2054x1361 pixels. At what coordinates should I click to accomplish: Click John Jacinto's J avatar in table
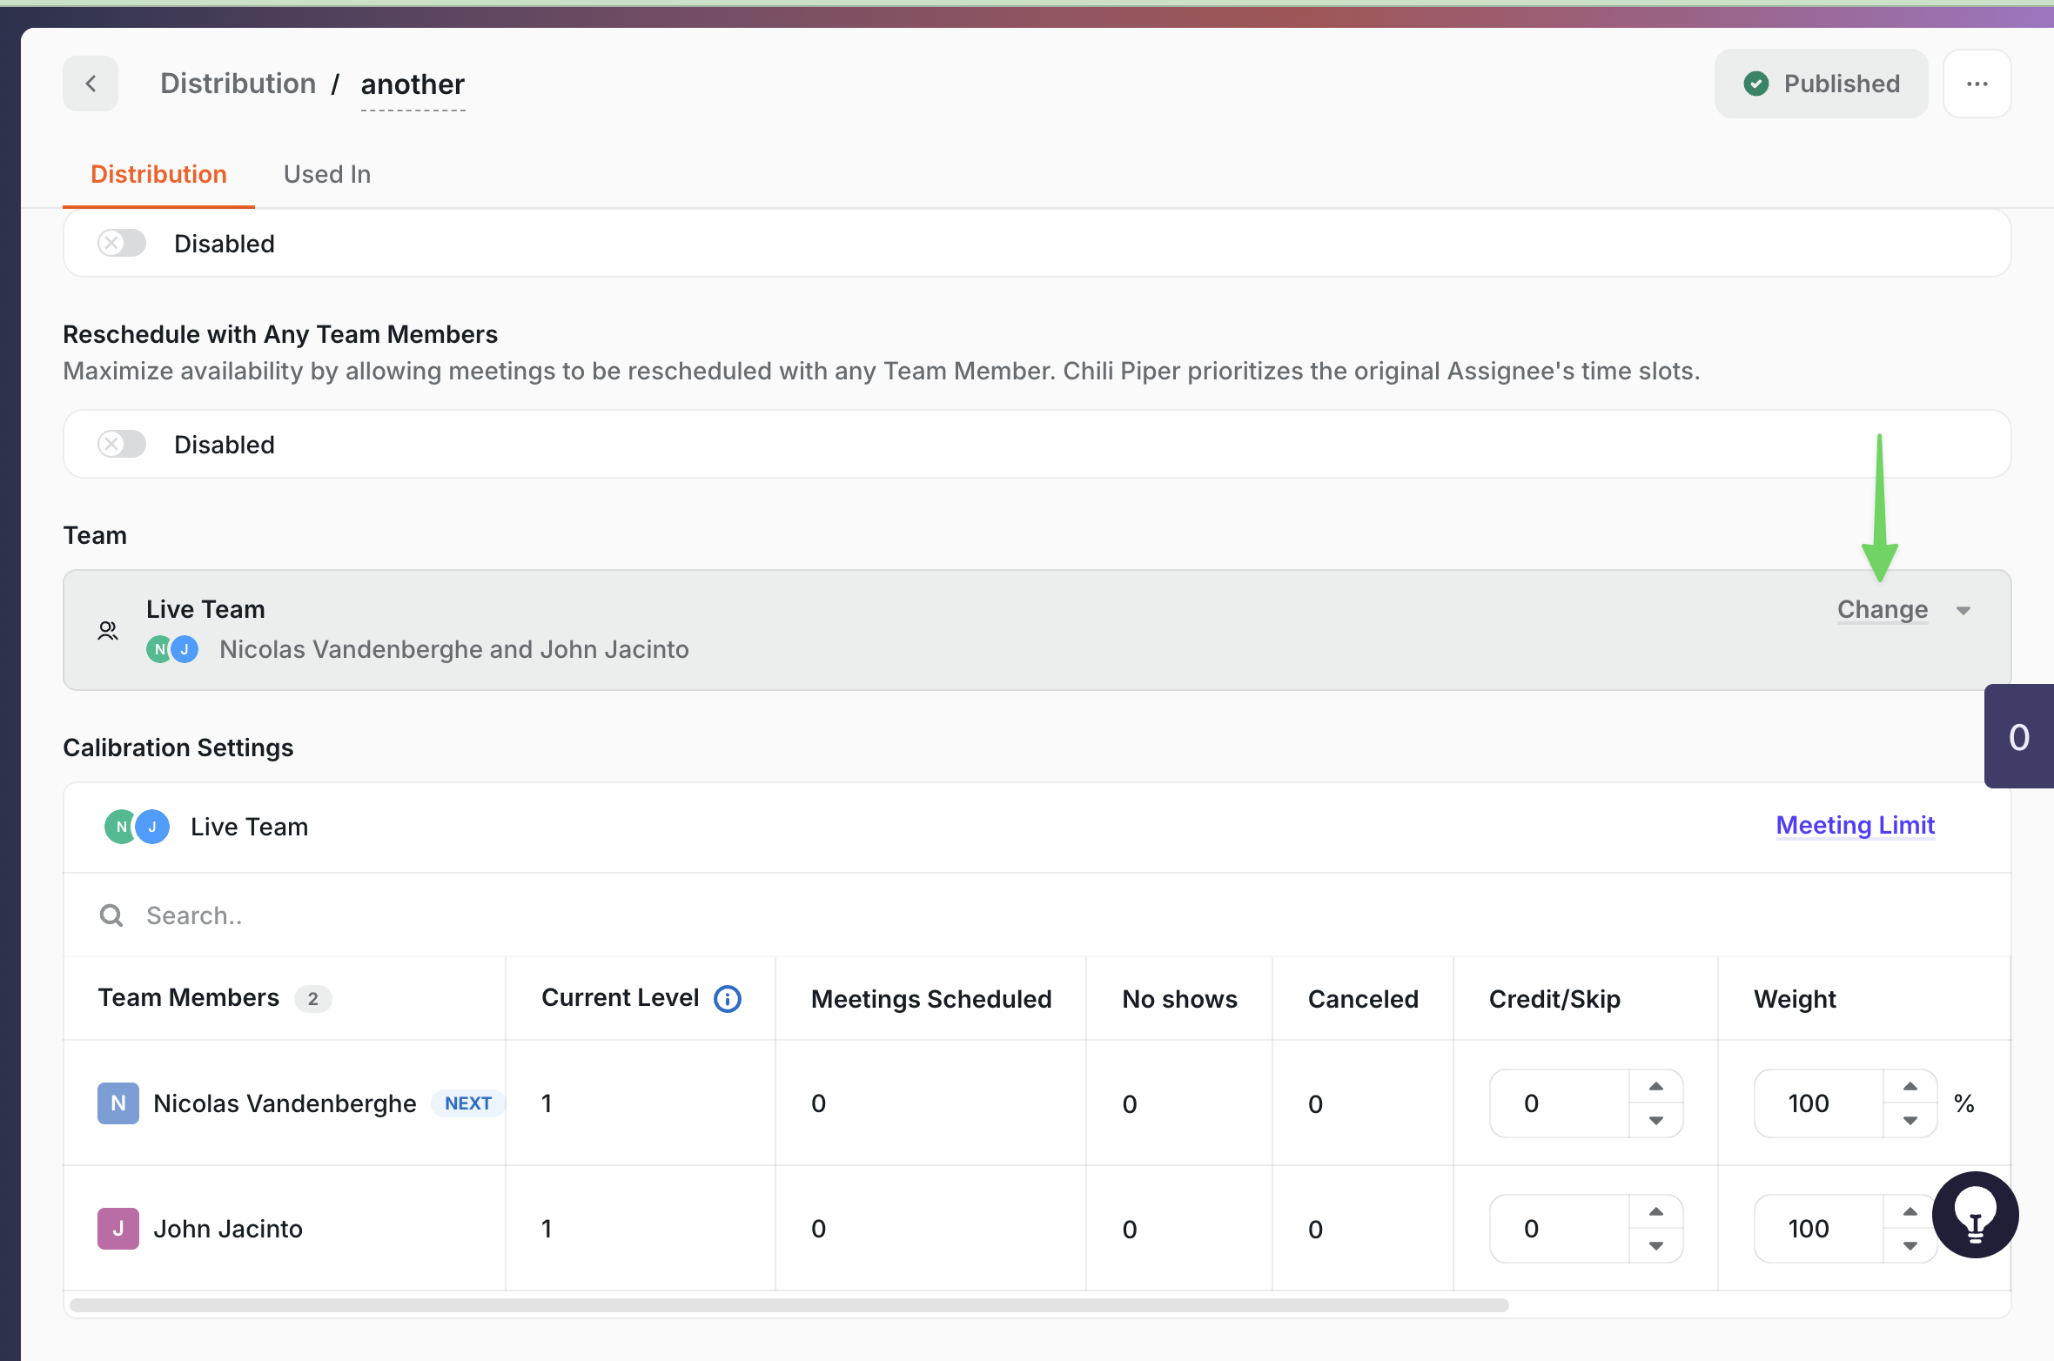coord(118,1229)
